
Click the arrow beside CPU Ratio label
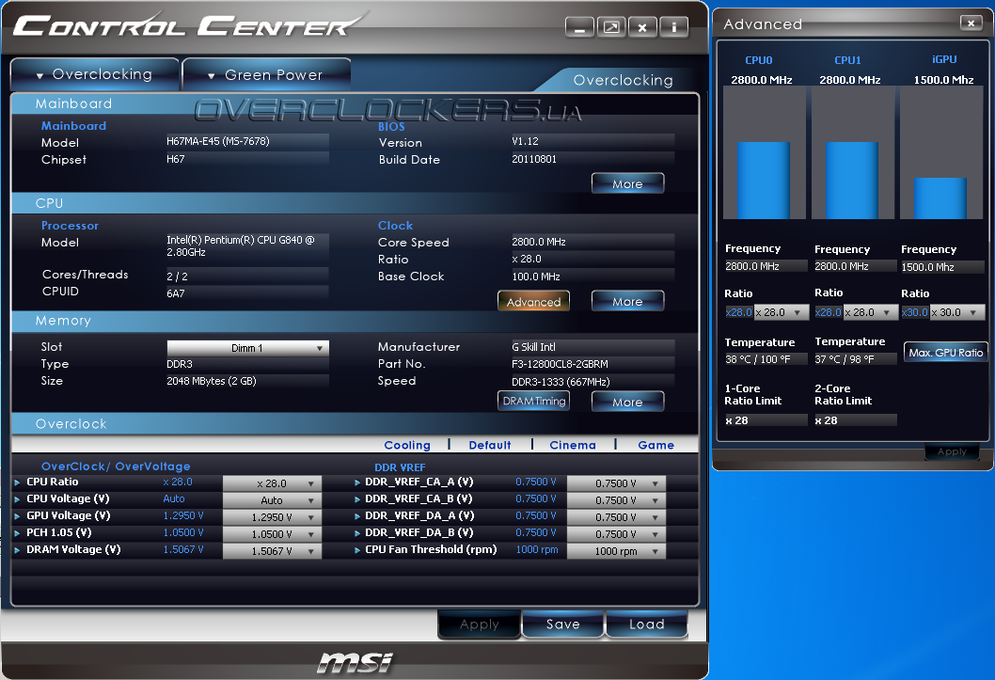click(x=17, y=482)
